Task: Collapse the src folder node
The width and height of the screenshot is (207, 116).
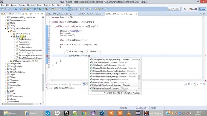Action: pos(9,31)
